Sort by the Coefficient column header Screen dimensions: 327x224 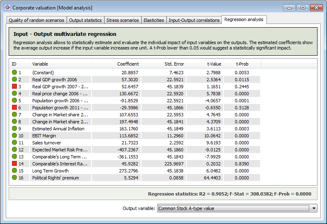click(116, 64)
